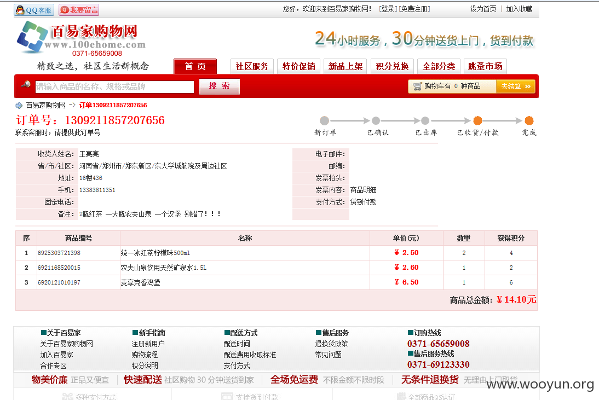
Task: Click the 已确认 progress step dot
Action: click(x=376, y=120)
